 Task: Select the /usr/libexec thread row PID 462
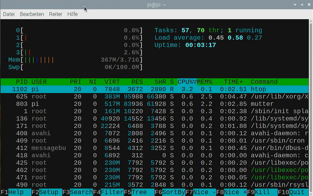click(x=155, y=170)
